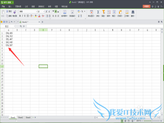Open the font name dropdown
Screen dimensions: 164x123
(x=36, y=11)
